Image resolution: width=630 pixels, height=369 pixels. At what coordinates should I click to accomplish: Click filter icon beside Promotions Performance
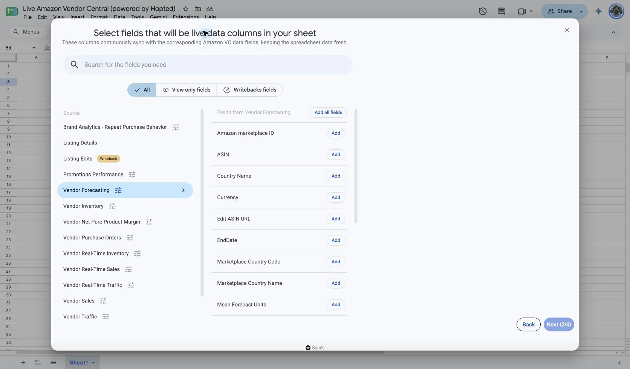[132, 175]
